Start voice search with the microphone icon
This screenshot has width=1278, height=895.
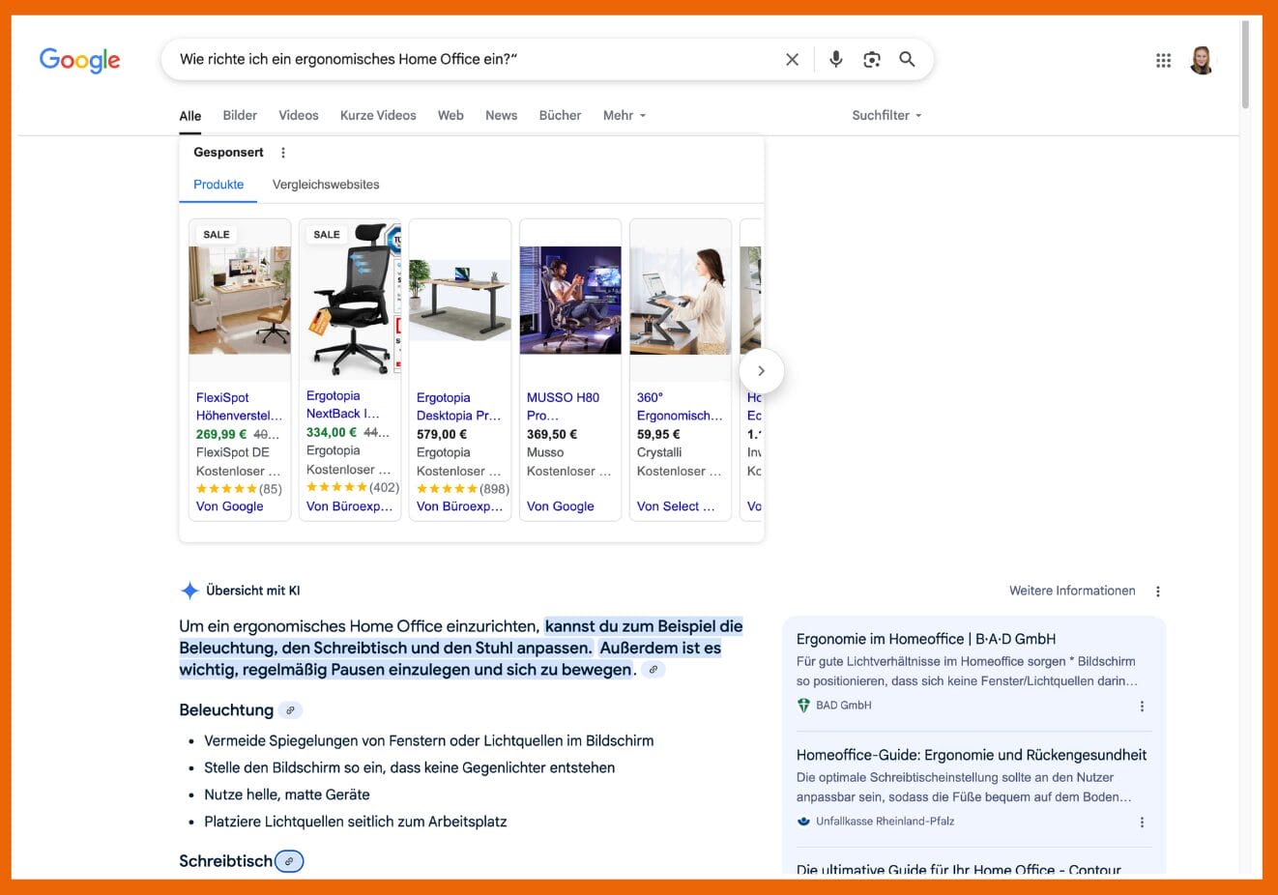coord(834,59)
